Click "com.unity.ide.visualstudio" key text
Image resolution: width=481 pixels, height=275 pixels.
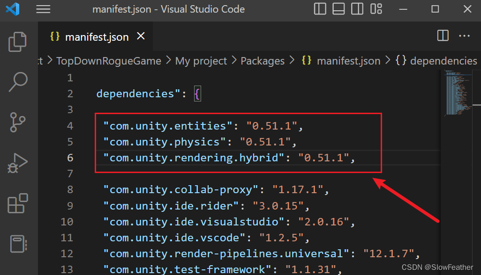194,222
